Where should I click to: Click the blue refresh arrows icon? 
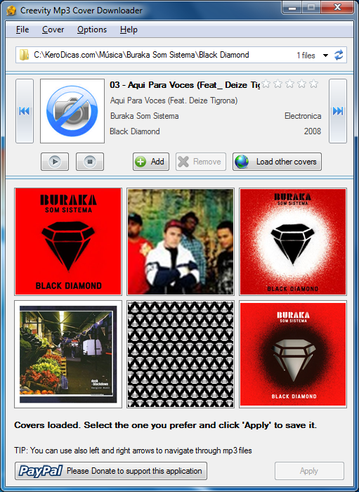coord(339,56)
